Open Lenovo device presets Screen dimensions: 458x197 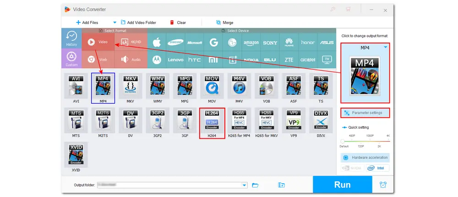175,60
